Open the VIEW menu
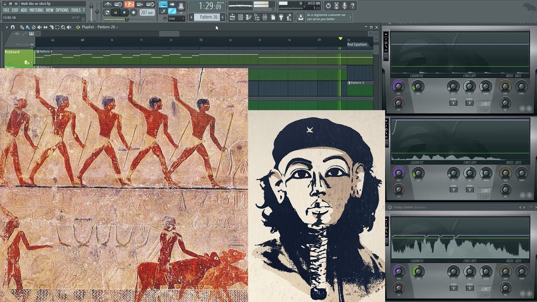The width and height of the screenshot is (537, 302). pyautogui.click(x=50, y=10)
